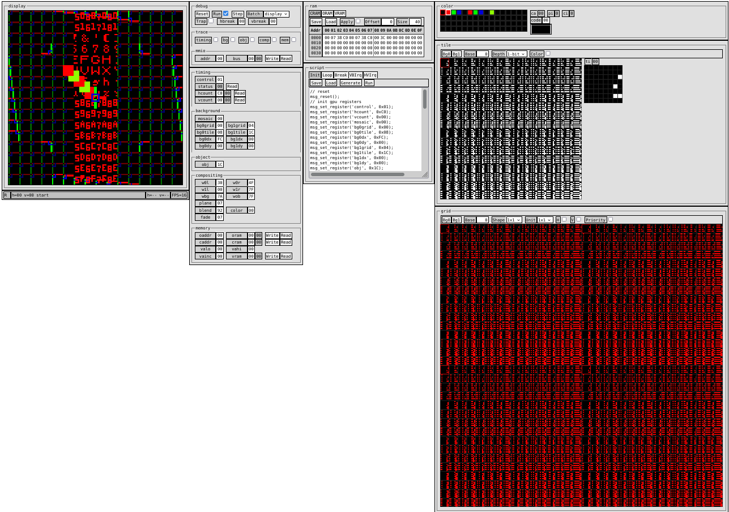Click the vbreak value field
The height and width of the screenshot is (512, 729).
273,22
